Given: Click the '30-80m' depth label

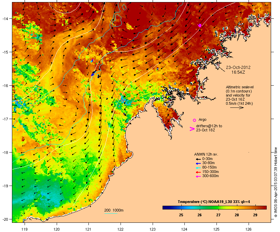Looking at the screenshot, I should tap(208, 163).
